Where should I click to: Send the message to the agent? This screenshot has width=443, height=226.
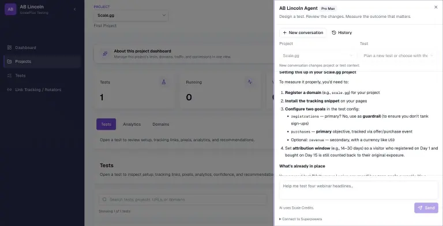pyautogui.click(x=426, y=208)
